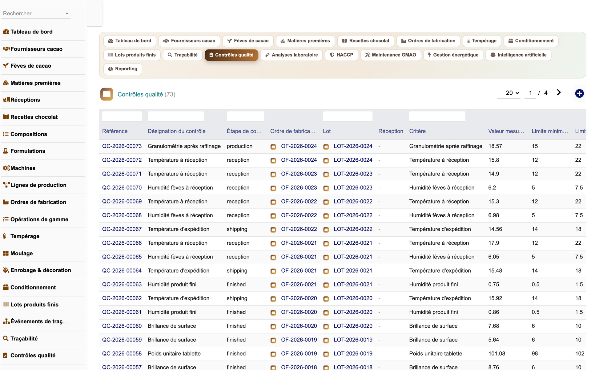Go to next page with arrow
This screenshot has height=370, width=599.
click(x=559, y=92)
